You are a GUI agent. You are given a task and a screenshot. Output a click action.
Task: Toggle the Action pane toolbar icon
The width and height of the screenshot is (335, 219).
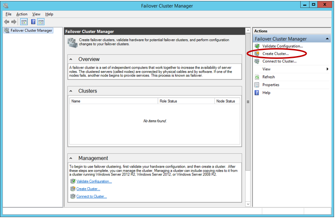41,22
